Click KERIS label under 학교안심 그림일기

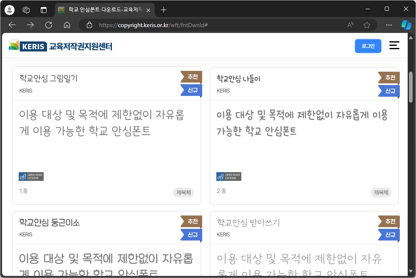(x=26, y=90)
